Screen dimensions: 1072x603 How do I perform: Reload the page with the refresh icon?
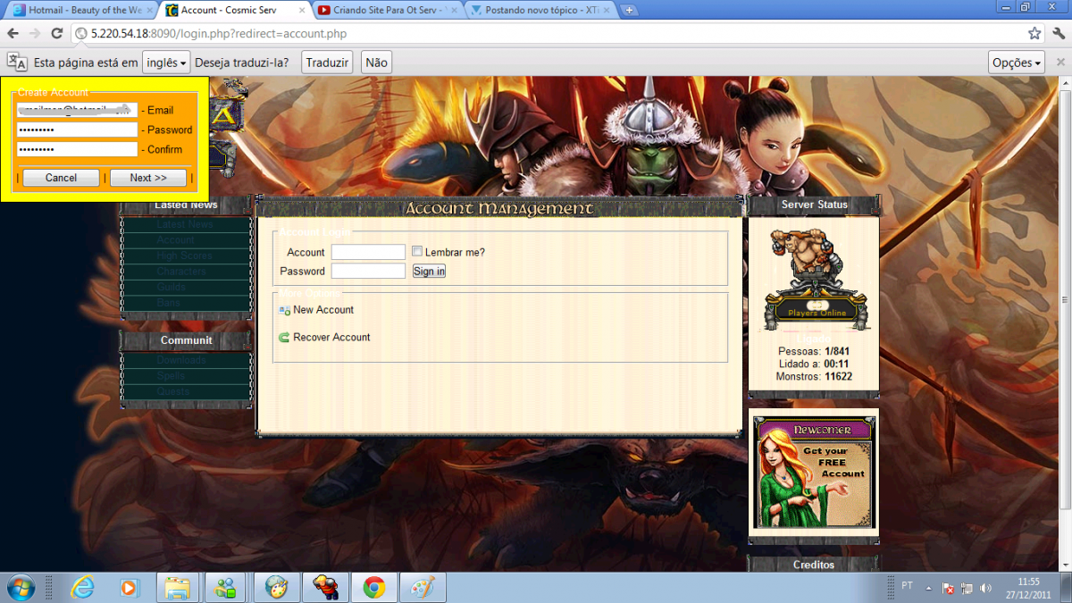click(57, 33)
